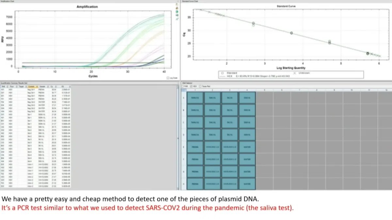The image size is (392, 220).
Task: Click the Standard legend marker in standard curve
Action: pos(222,73)
